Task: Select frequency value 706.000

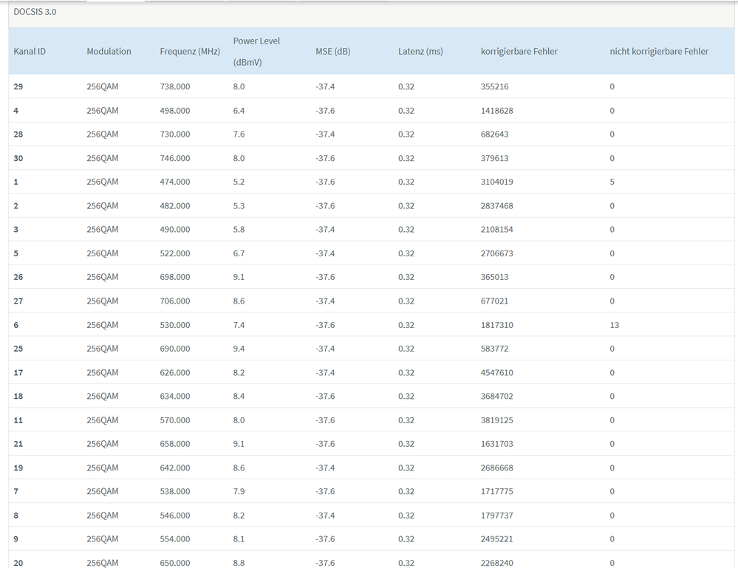Action: click(174, 301)
